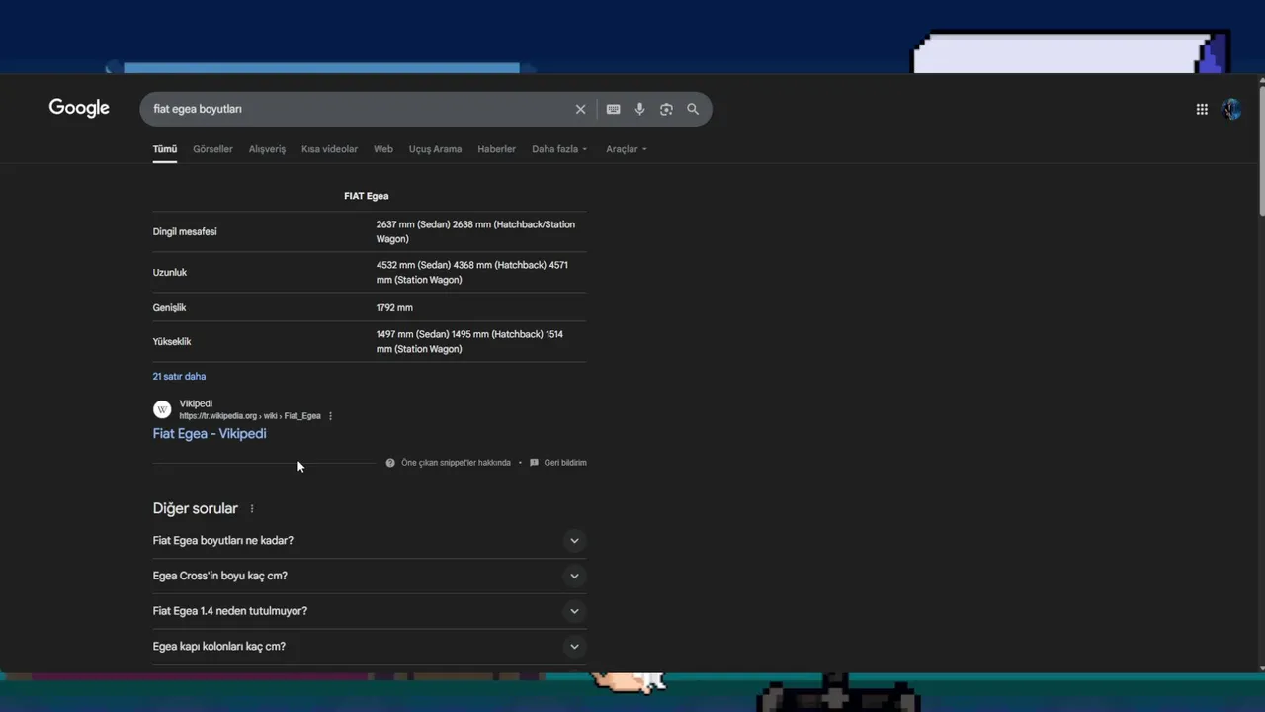Click the Genişlik row label

pyautogui.click(x=170, y=307)
